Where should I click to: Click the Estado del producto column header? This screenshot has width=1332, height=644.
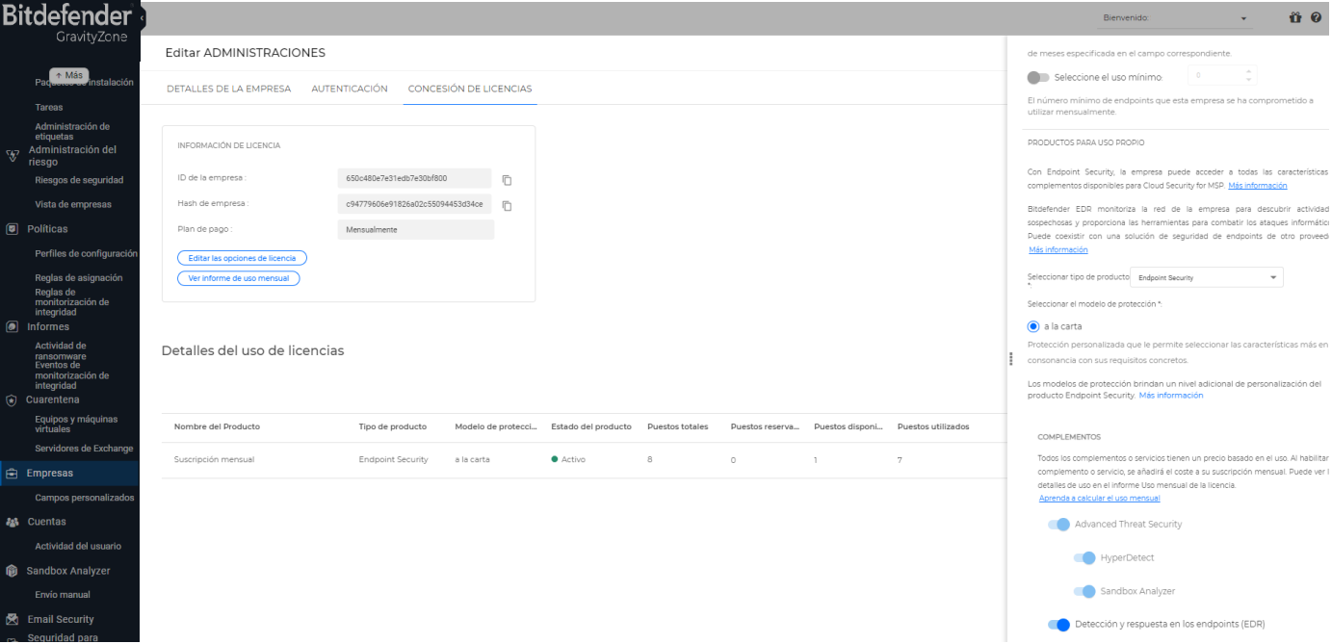tap(591, 426)
